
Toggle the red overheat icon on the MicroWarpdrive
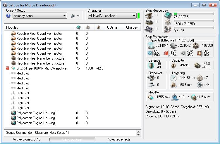pos(8,68)
